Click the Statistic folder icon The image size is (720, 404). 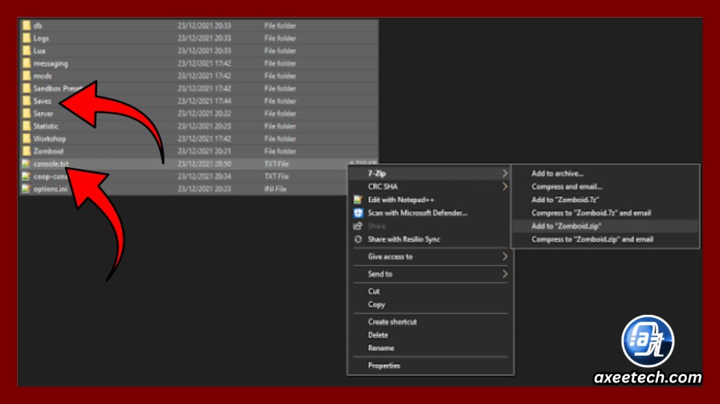[x=27, y=126]
